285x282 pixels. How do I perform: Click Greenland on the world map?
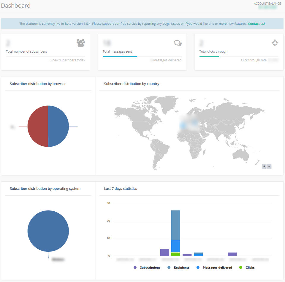coord(167,104)
